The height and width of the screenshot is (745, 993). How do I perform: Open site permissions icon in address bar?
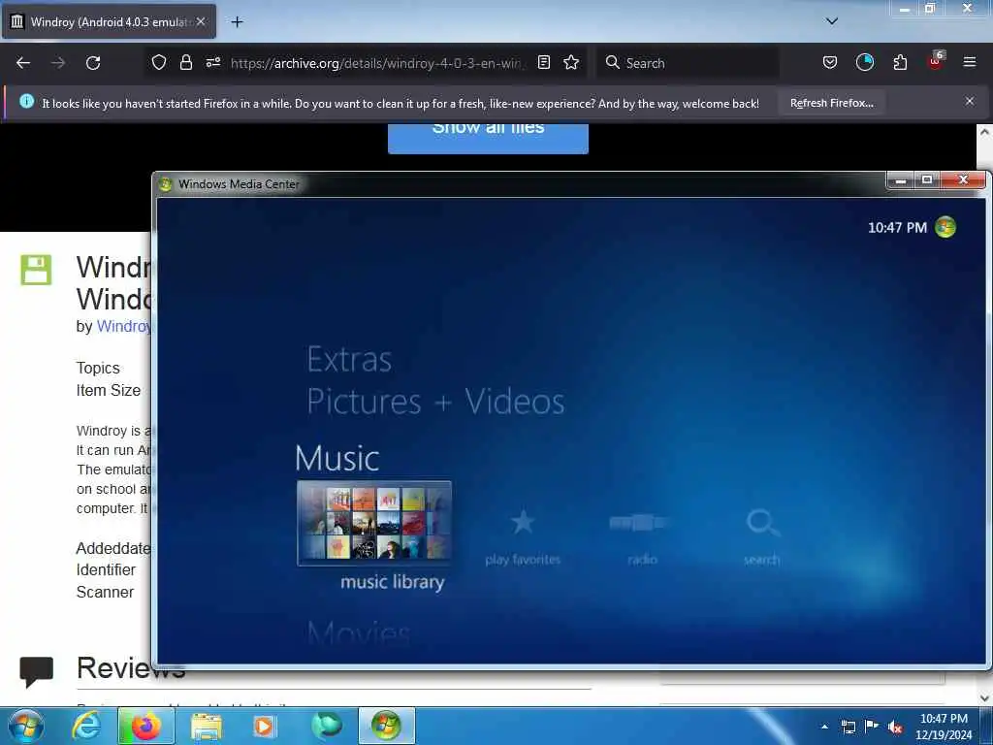pyautogui.click(x=212, y=62)
